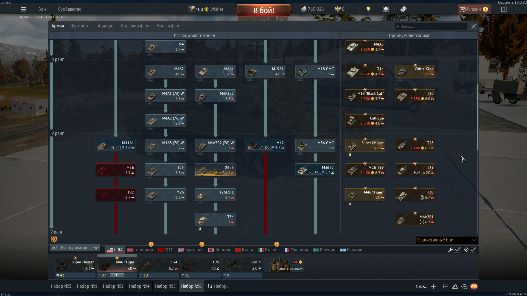Open the chat bubble icon

coord(464,286)
